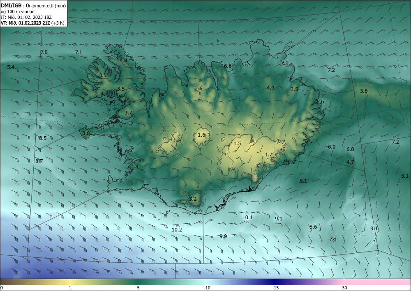Viewport: 411px width, 291px height.
Task: Click the color scale label "5"
Action: pos(138,288)
